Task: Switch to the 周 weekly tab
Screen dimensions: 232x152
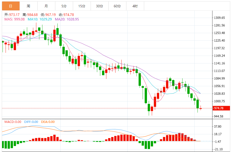Action: [x=28, y=6]
